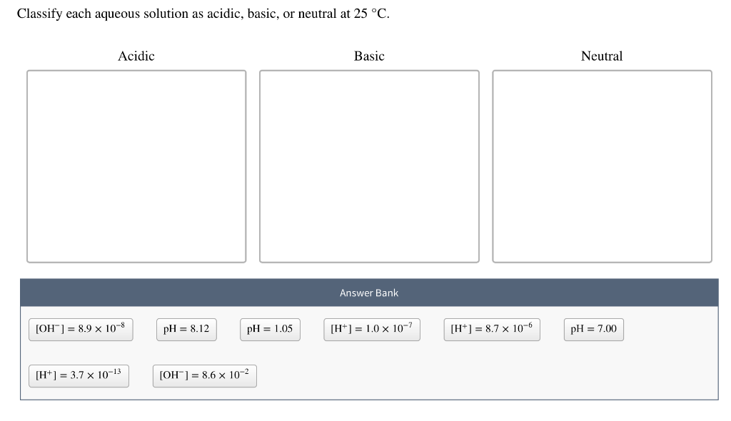Select the pH = 7.00 answer tile
This screenshot has height=421, width=731.
click(x=593, y=329)
